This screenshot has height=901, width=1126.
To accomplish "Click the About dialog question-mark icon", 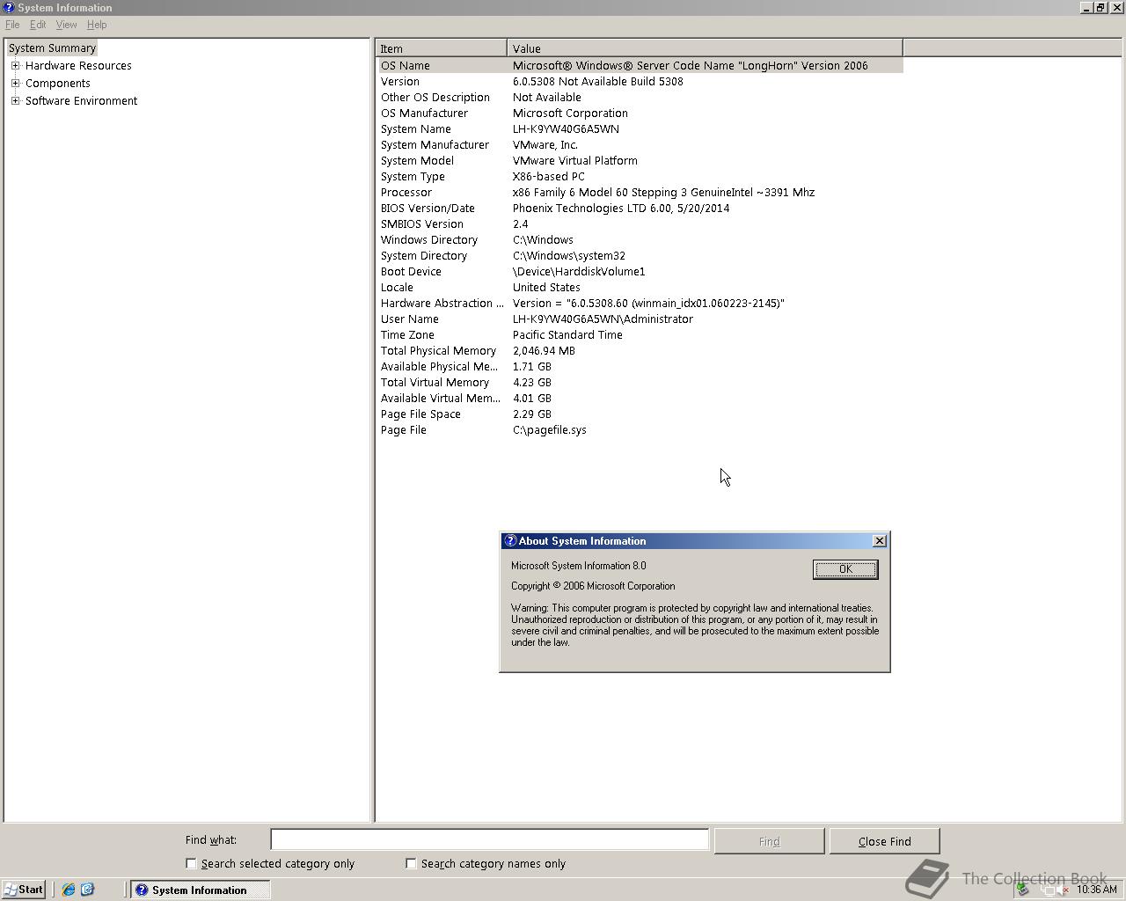I will pos(510,540).
